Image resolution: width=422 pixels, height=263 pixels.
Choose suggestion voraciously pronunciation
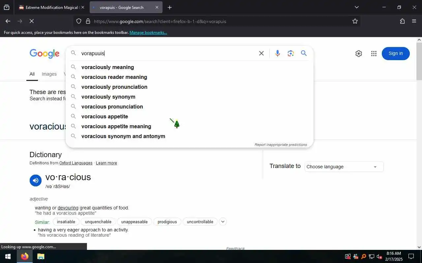pos(190,87)
